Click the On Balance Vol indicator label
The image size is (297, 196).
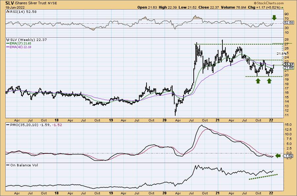(24, 165)
